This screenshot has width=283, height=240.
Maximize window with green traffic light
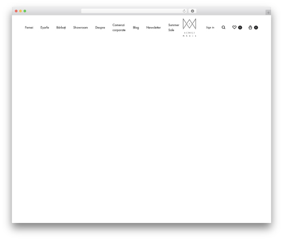[x=25, y=11]
